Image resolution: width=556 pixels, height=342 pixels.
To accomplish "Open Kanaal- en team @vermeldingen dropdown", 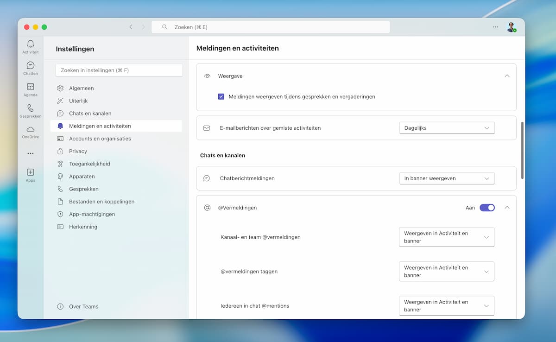I will [x=447, y=237].
